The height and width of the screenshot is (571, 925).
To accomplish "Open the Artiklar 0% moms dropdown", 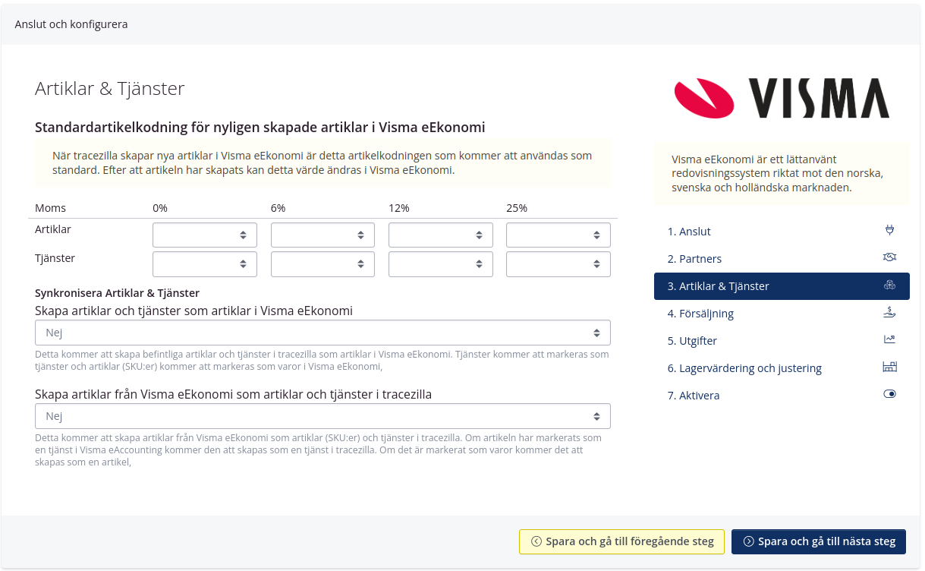I will tap(205, 235).
